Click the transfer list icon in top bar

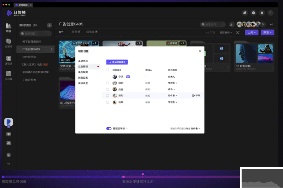pos(253,13)
